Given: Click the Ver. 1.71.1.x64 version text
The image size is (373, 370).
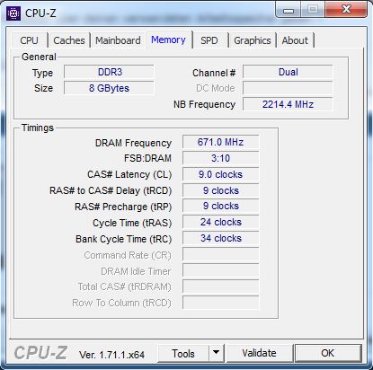Looking at the screenshot, I should click(111, 355).
